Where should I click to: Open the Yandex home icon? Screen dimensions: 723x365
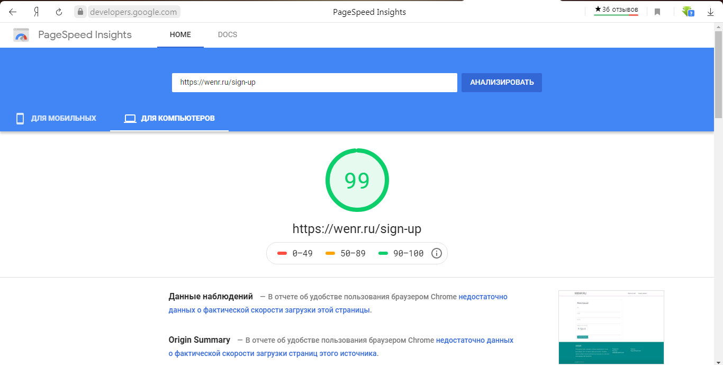37,12
